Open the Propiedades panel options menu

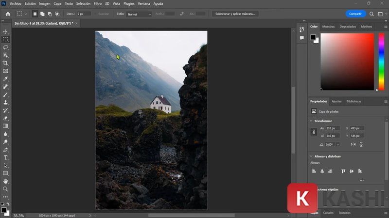386,102
